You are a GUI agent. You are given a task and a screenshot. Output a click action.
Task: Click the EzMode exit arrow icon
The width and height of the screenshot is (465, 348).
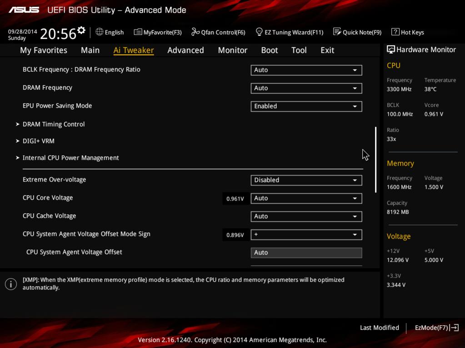455,328
